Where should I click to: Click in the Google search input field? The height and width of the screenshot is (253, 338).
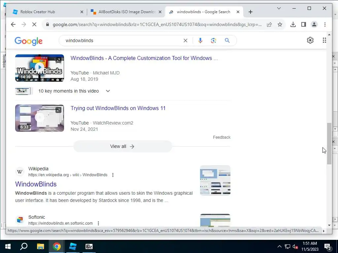pyautogui.click(x=123, y=41)
